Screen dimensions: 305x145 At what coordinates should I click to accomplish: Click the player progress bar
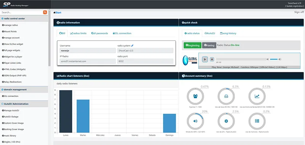tap(241, 59)
